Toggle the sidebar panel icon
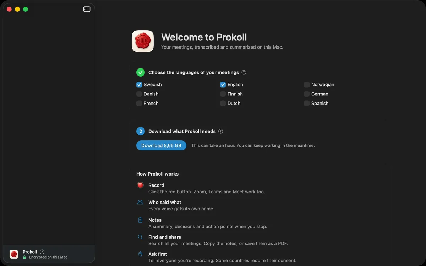Image resolution: width=426 pixels, height=266 pixels. click(x=87, y=9)
